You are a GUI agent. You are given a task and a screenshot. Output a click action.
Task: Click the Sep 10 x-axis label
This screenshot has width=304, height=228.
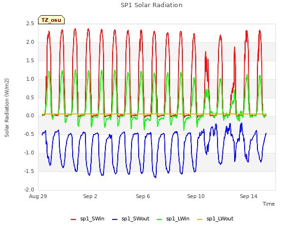[x=196, y=196]
